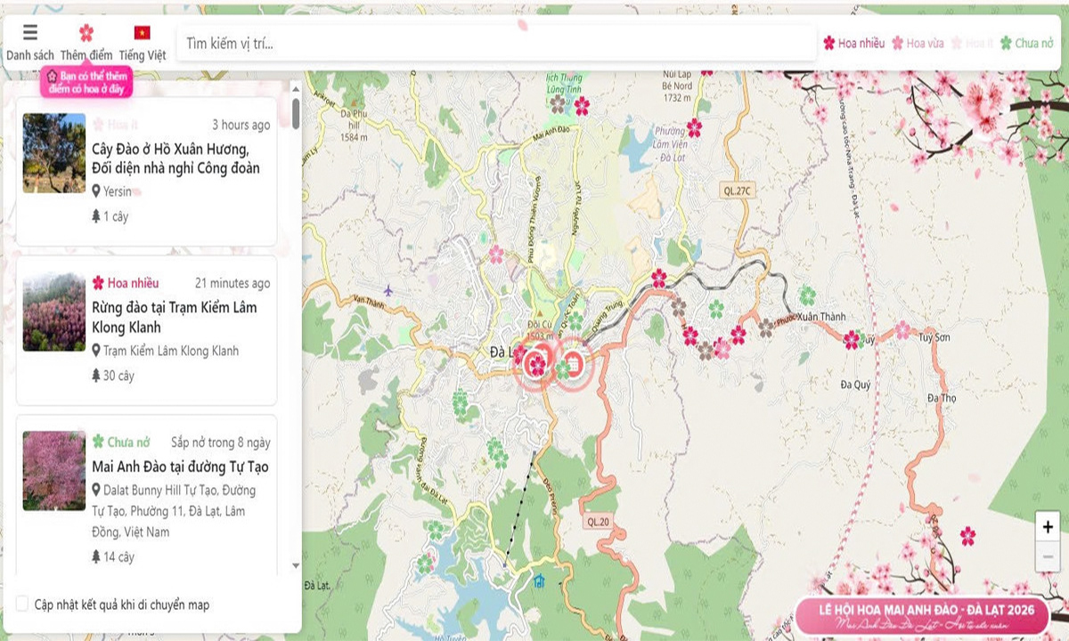Toggle the Hoa nhiều legend filter

853,43
